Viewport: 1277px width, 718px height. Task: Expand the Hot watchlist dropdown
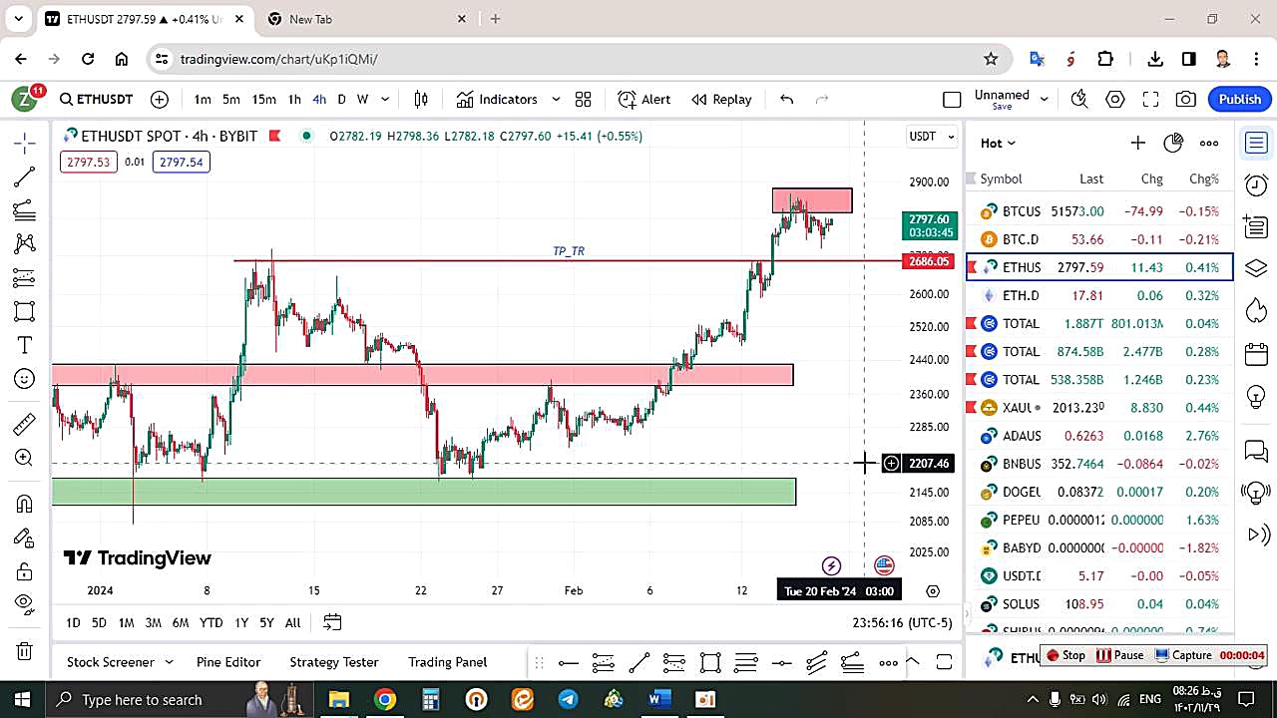[x=998, y=143]
